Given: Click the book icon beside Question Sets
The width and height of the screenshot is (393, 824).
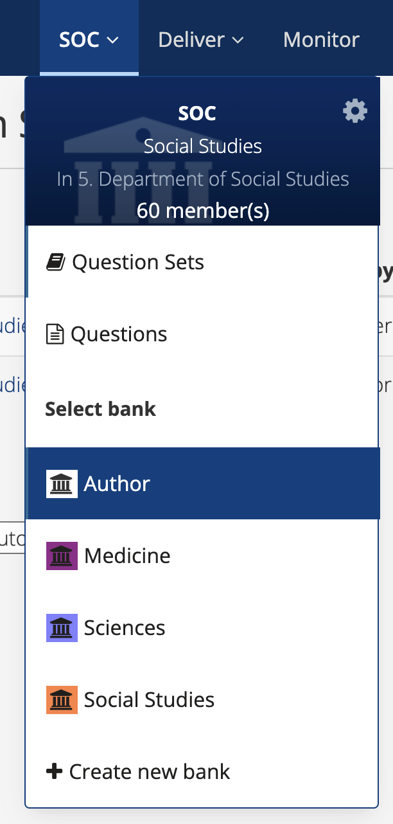Looking at the screenshot, I should tap(56, 262).
